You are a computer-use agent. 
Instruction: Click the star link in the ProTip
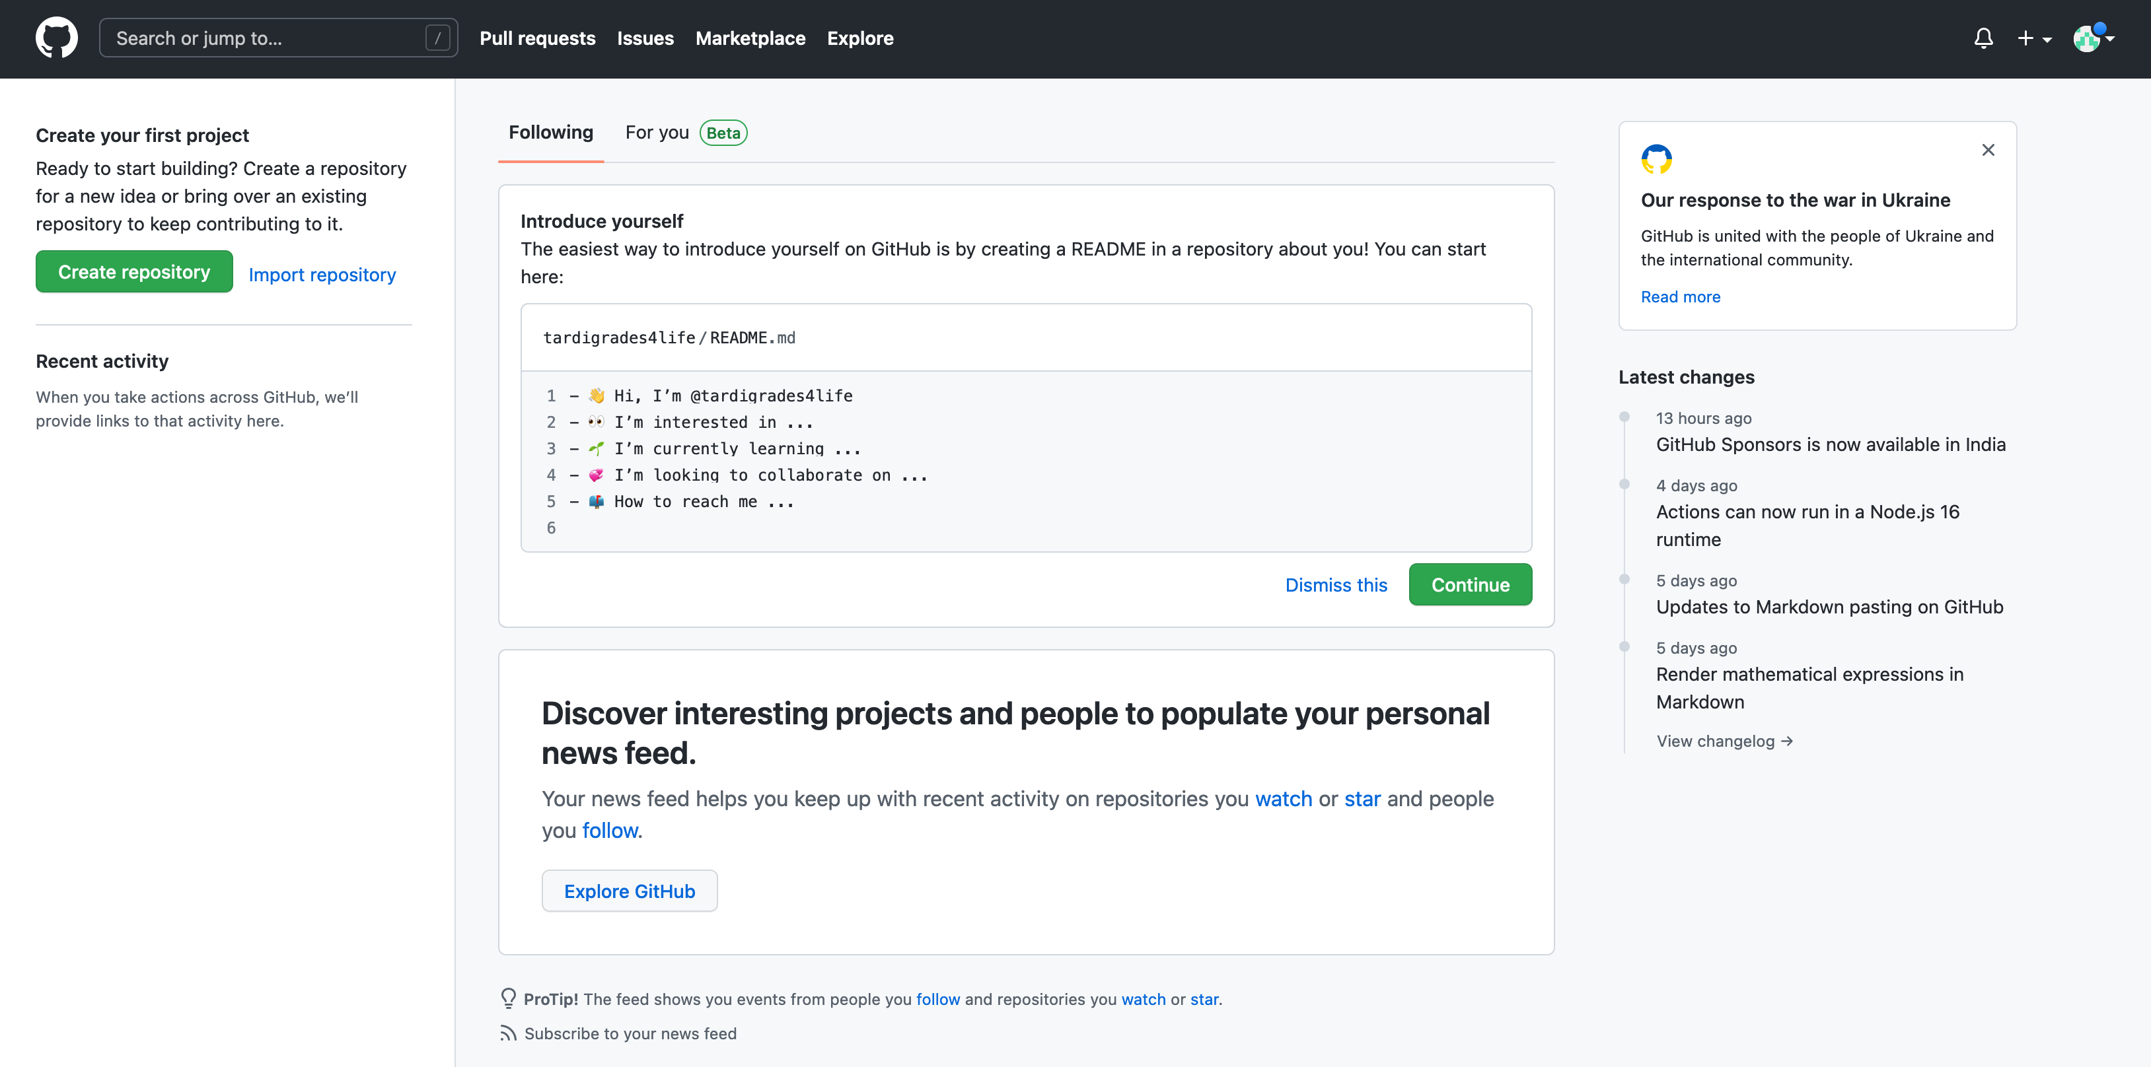click(x=1204, y=1000)
